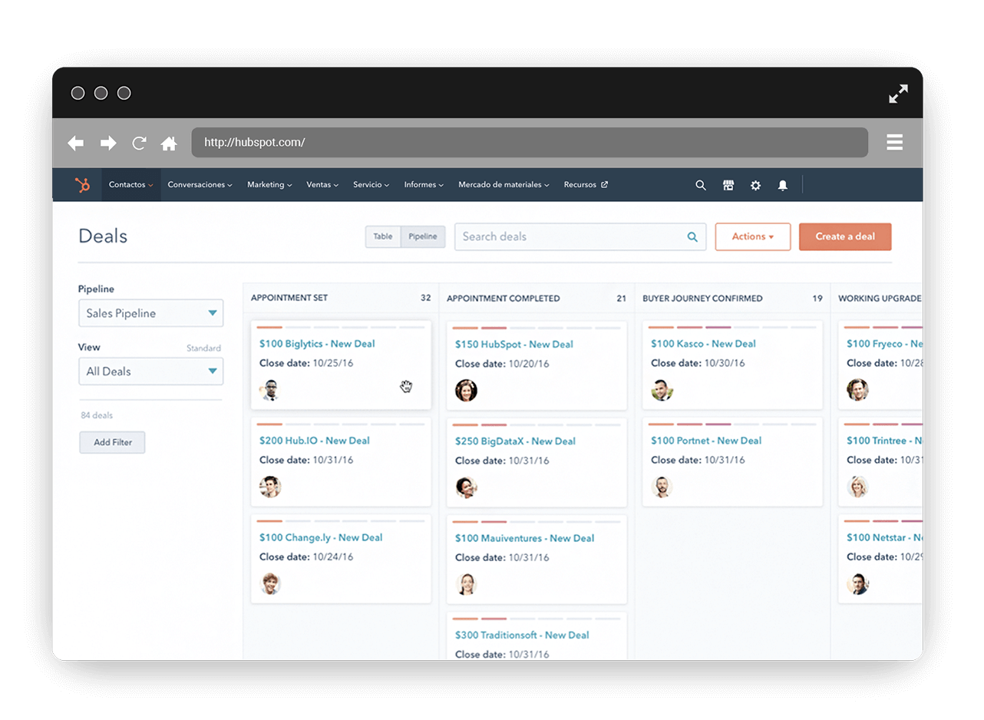The width and height of the screenshot is (984, 720).
Task: Click the stage progress bar on Kasco card
Action: point(732,328)
